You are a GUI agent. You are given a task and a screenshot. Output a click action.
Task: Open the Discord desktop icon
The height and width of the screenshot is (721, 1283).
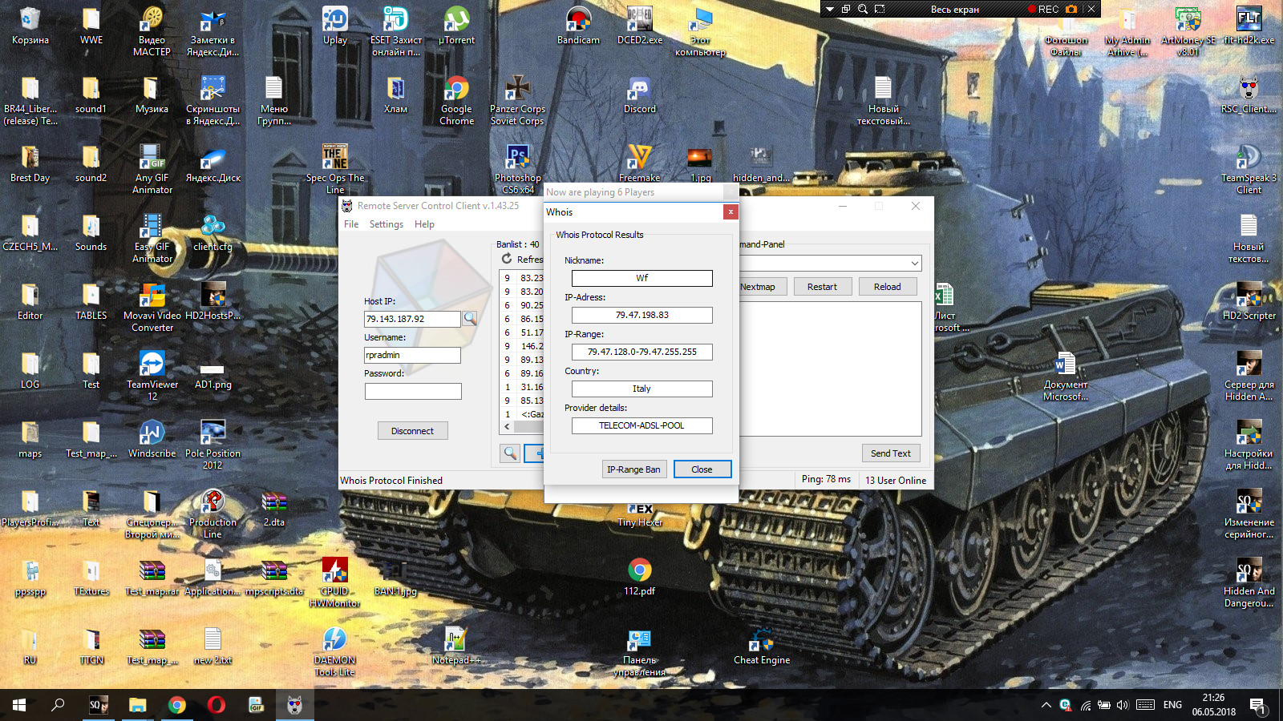[640, 95]
